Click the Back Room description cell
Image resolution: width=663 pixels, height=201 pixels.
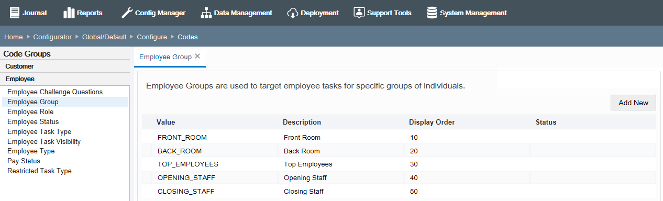point(302,151)
